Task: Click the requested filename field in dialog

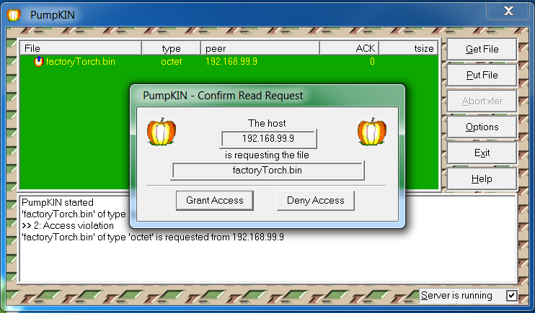Action: (x=267, y=171)
